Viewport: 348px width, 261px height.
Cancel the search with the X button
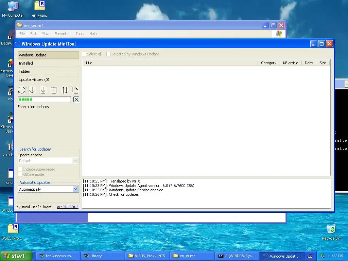[76, 100]
